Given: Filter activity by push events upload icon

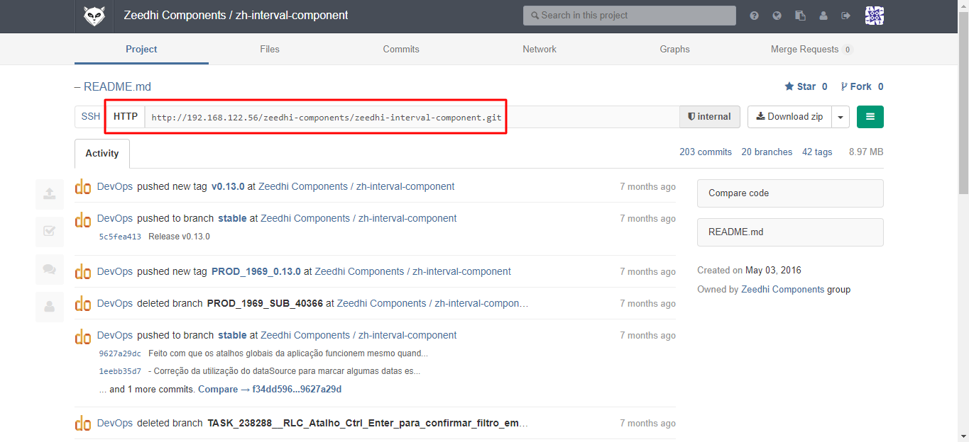Looking at the screenshot, I should pyautogui.click(x=50, y=194).
